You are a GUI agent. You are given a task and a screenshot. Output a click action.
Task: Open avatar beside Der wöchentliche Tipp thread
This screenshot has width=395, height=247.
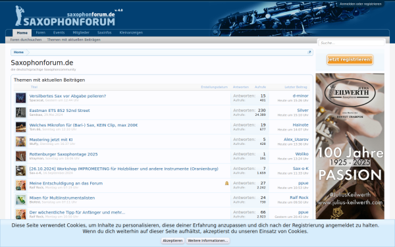coord(20,214)
